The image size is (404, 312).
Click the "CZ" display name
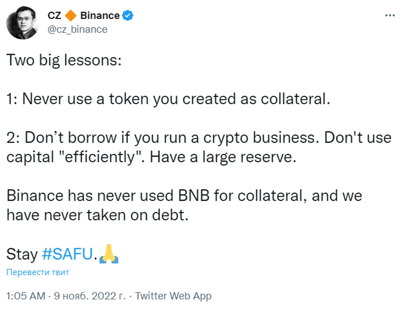(54, 16)
